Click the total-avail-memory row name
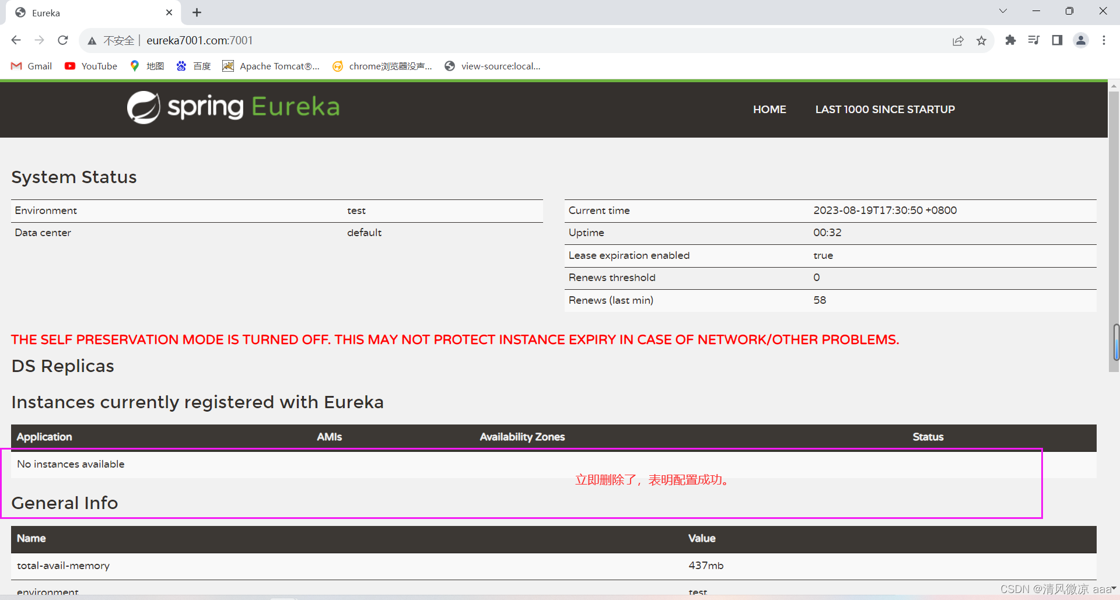This screenshot has height=600, width=1120. pos(63,566)
